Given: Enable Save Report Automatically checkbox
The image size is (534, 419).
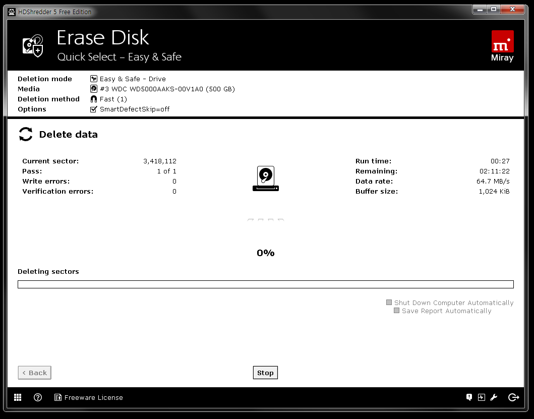Looking at the screenshot, I should (x=396, y=310).
